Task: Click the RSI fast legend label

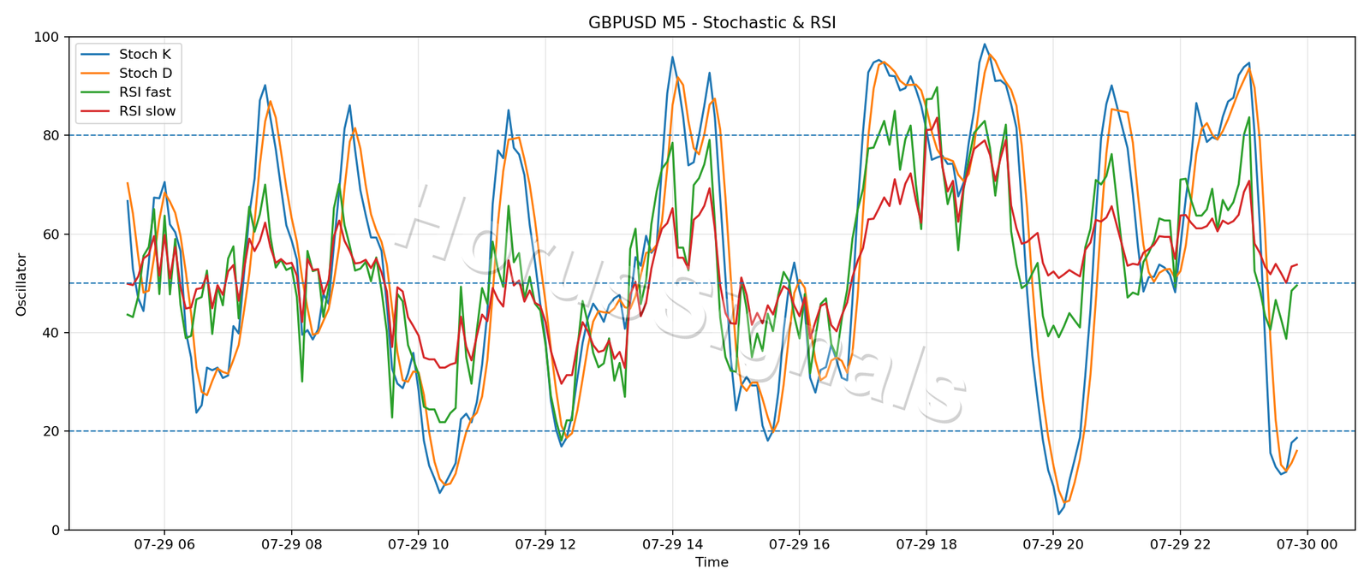Action: point(145,92)
